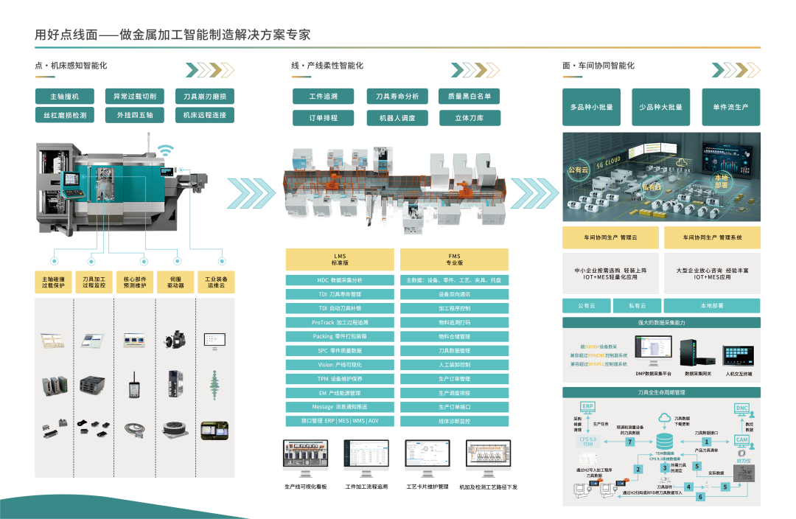Click the green waveform icon
Image resolution: width=796 pixels, height=519 pixels.
click(x=214, y=383)
